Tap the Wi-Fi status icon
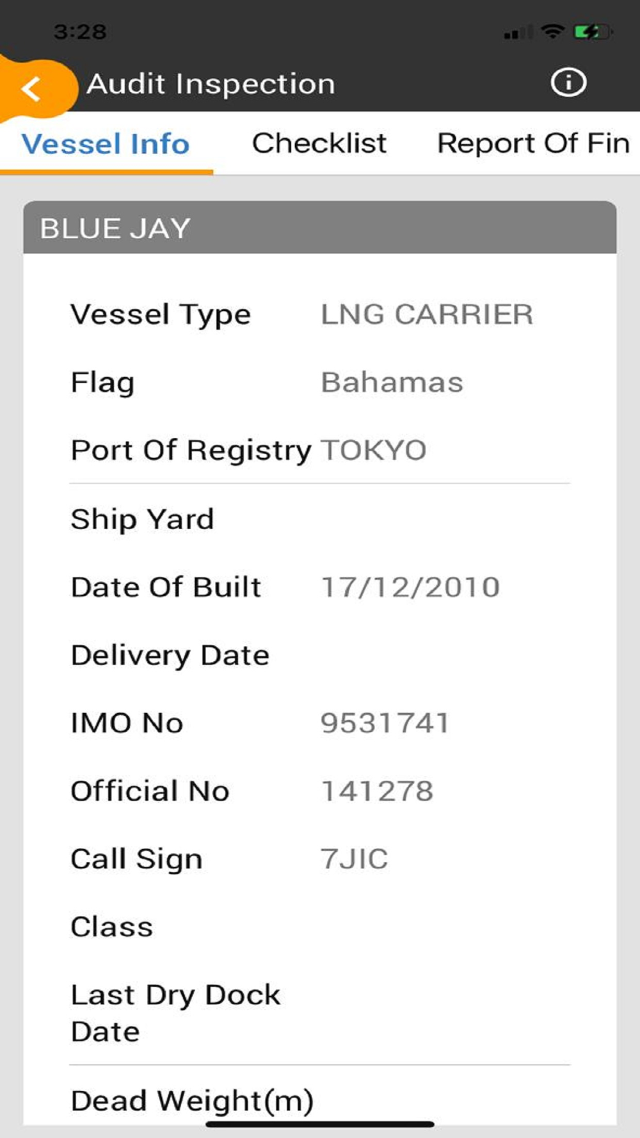Screen dimensions: 640x1138 tap(552, 31)
